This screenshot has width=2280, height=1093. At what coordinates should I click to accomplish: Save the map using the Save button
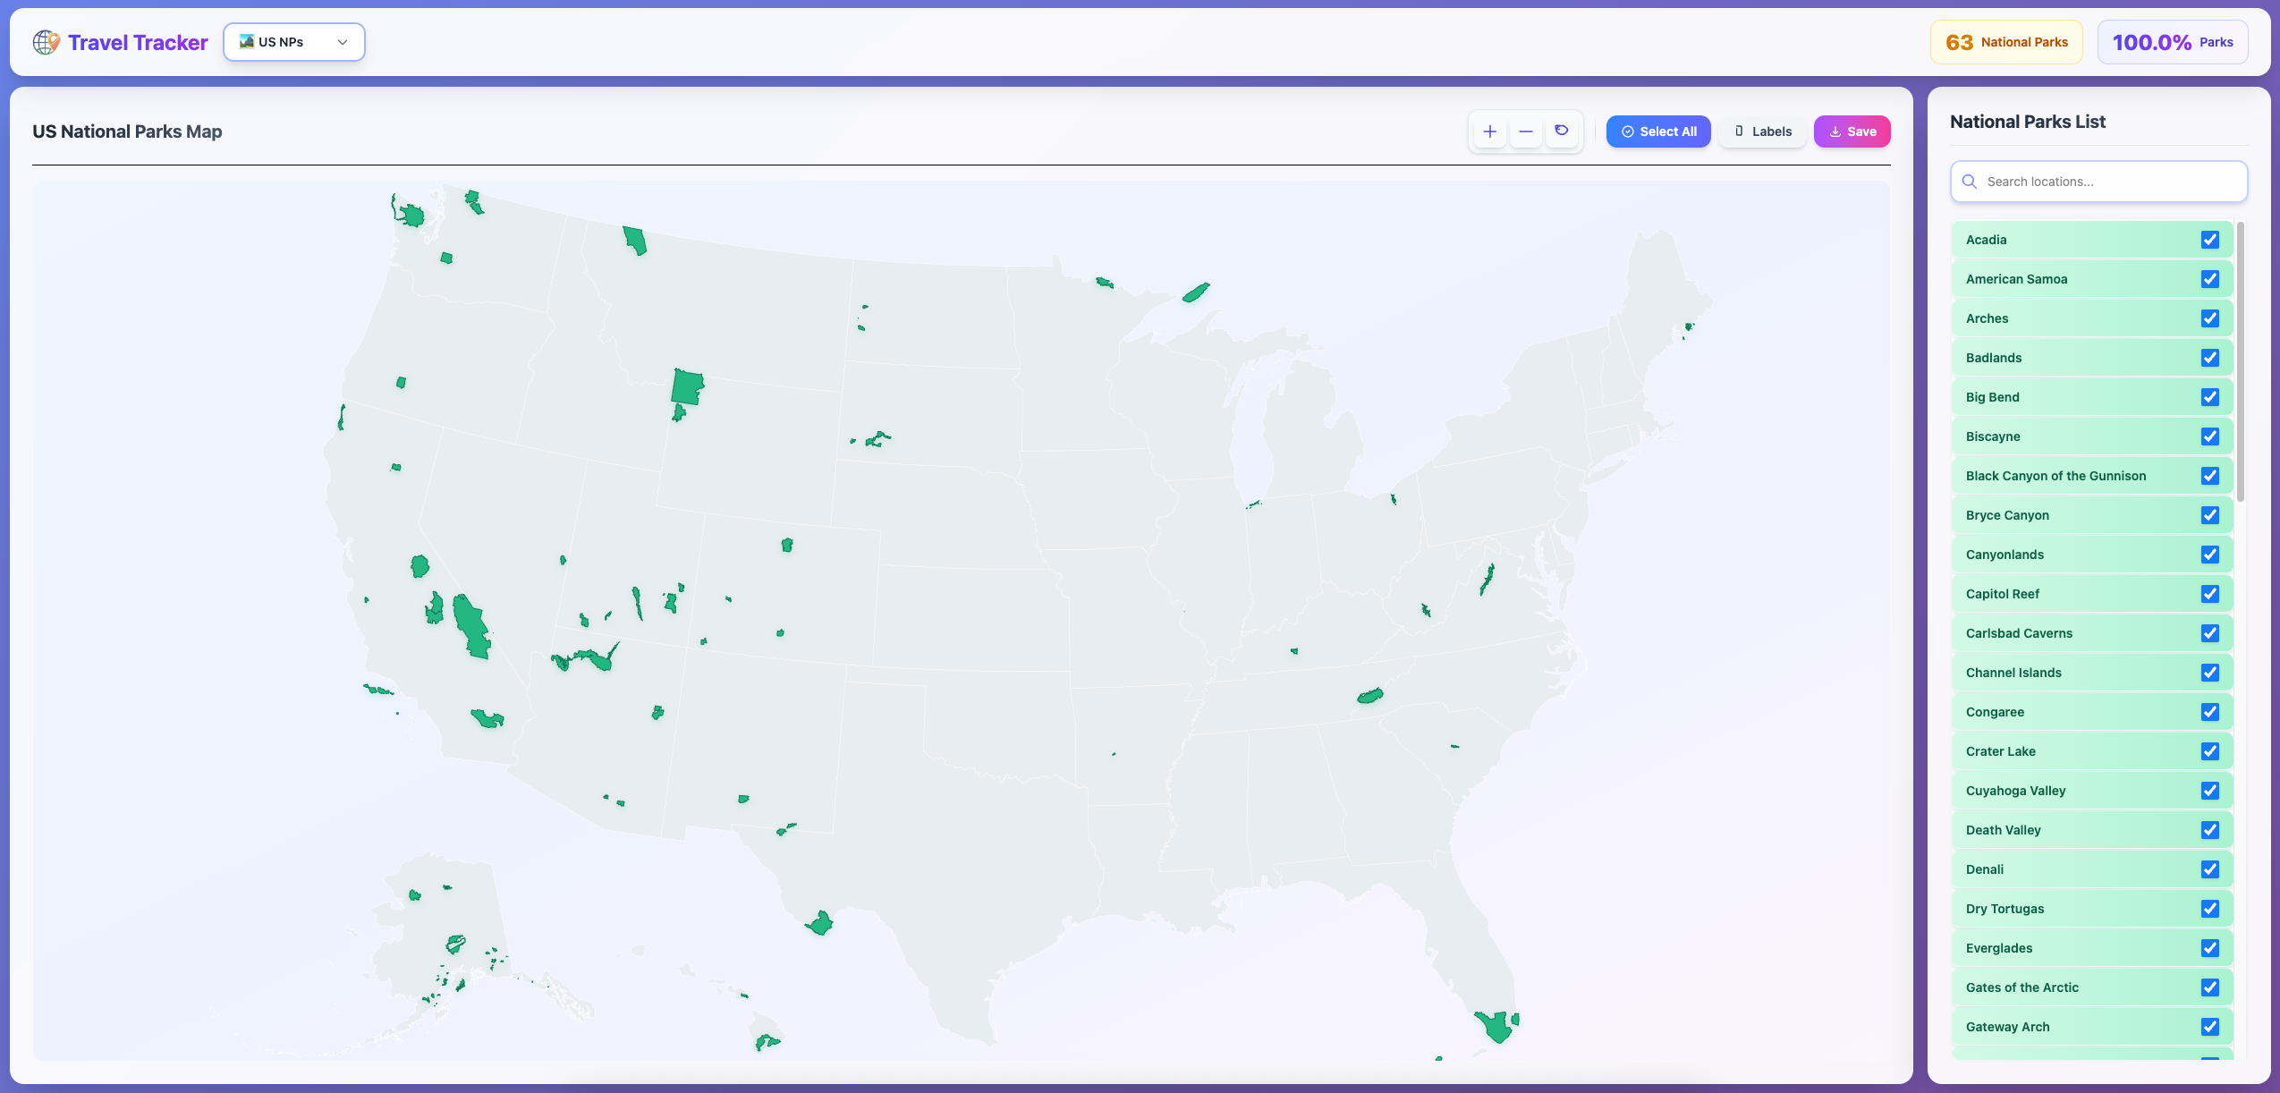pyautogui.click(x=1852, y=131)
